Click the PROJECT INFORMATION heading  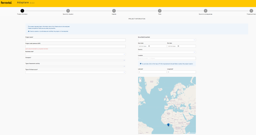point(137,19)
